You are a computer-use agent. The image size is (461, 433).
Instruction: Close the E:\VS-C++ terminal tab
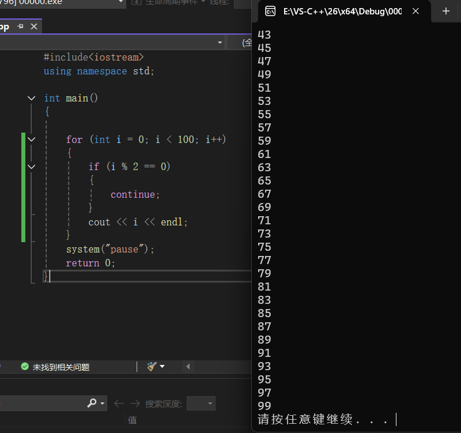coord(416,11)
